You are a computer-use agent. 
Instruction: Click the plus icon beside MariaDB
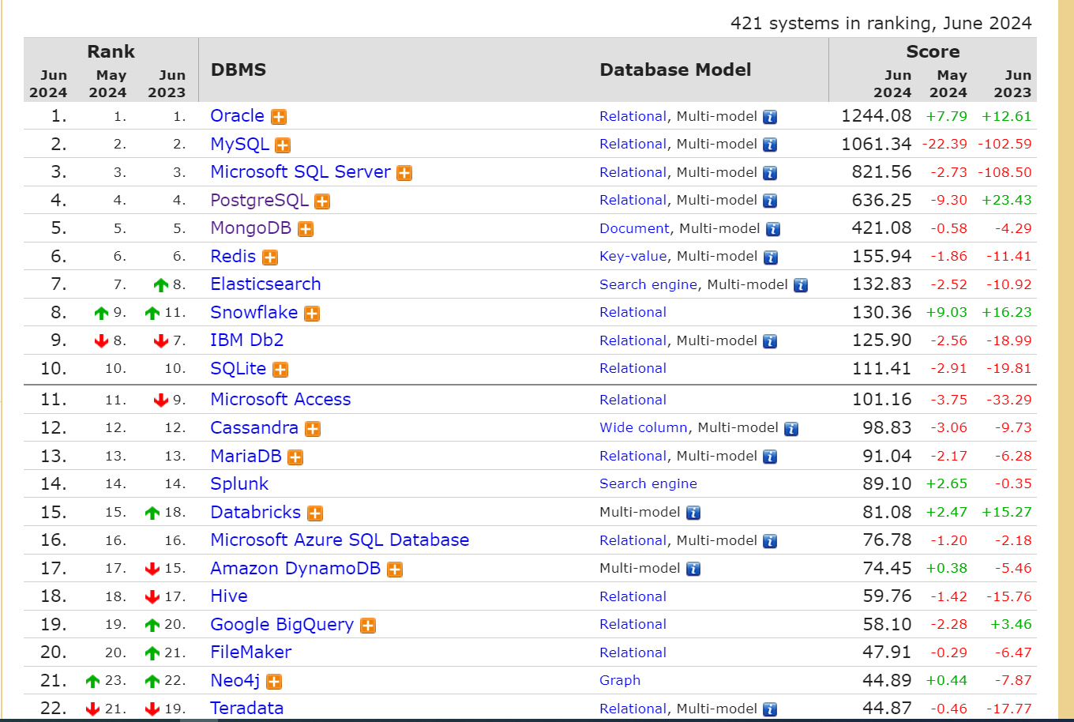295,457
